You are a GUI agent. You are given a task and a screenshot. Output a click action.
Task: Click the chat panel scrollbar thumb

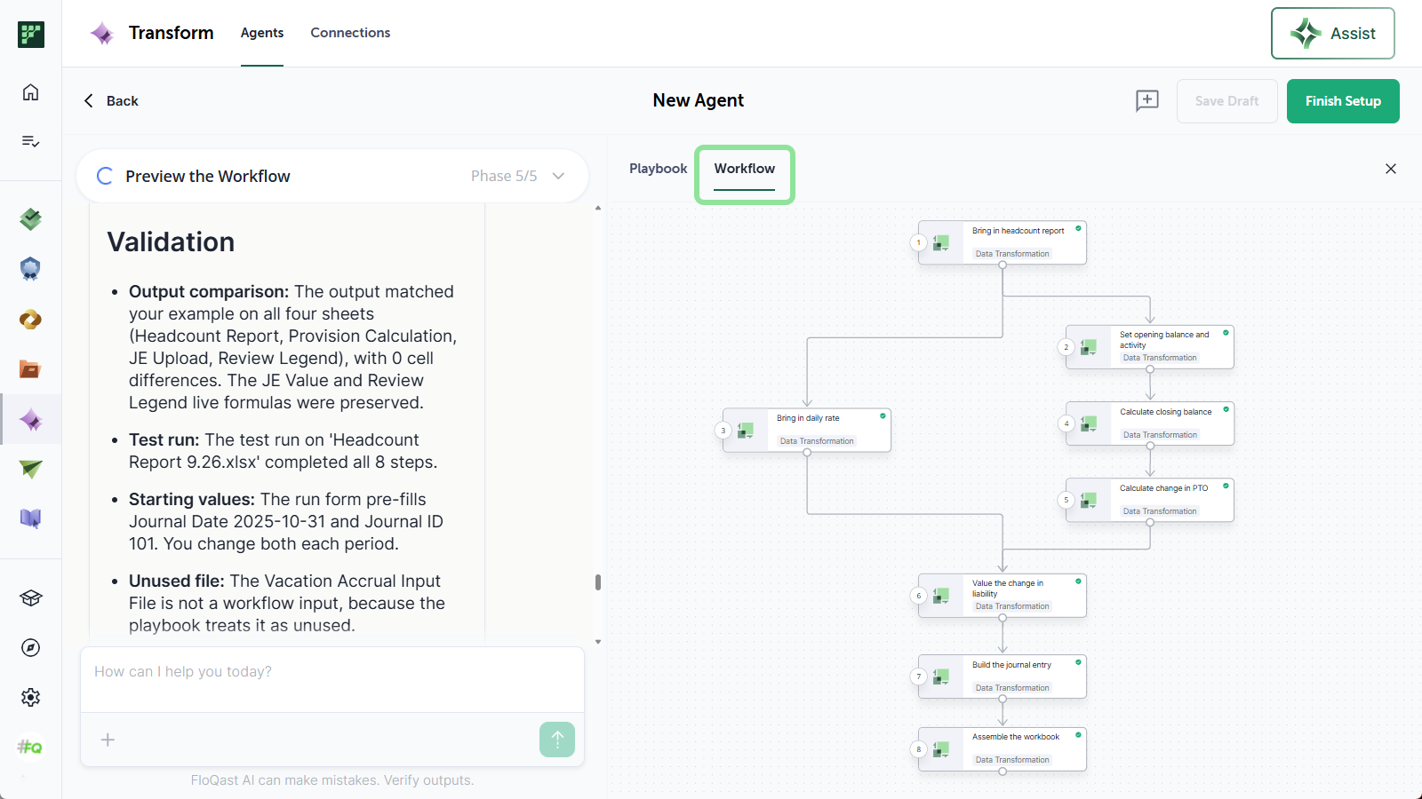point(598,582)
